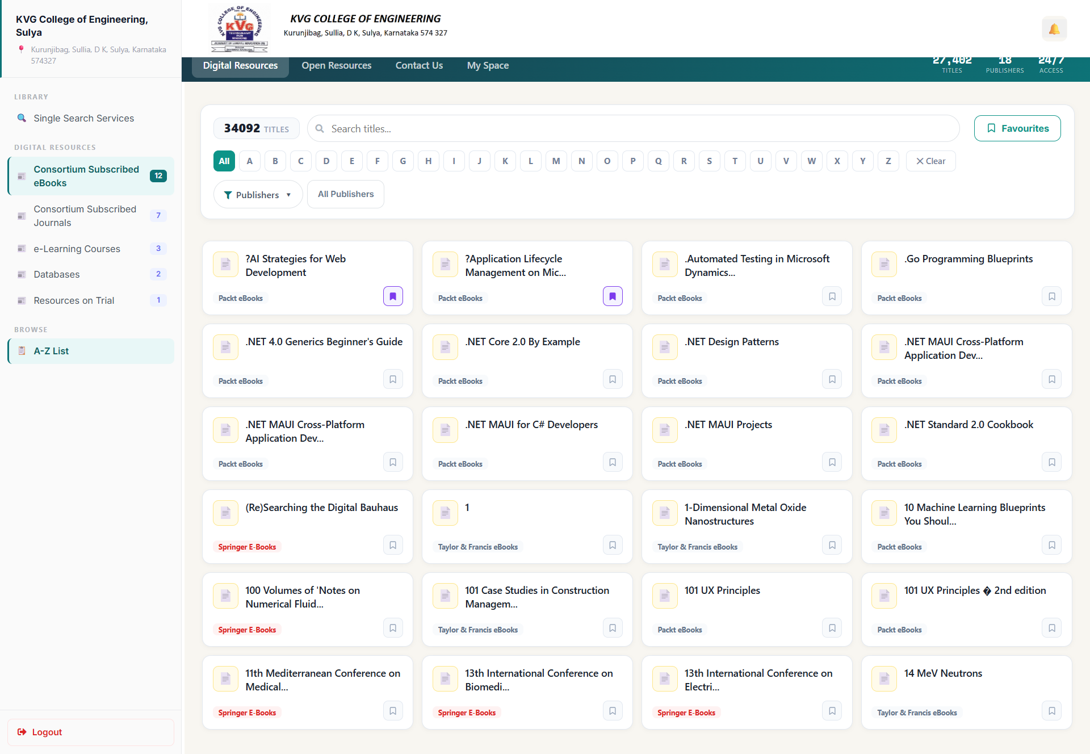Filter titles by letter S
1090x754 pixels.
coord(710,161)
